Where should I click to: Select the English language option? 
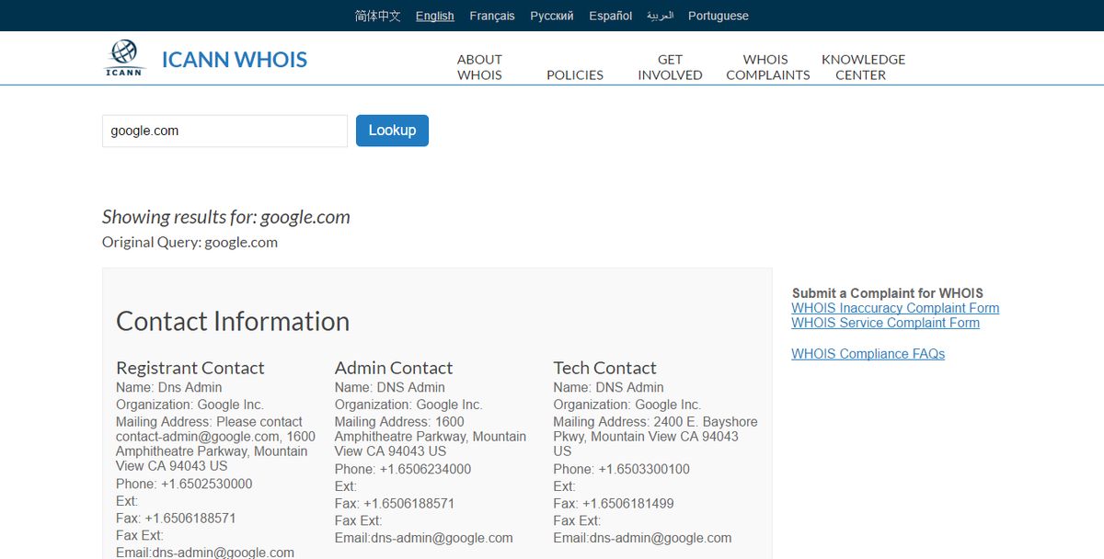coord(434,16)
